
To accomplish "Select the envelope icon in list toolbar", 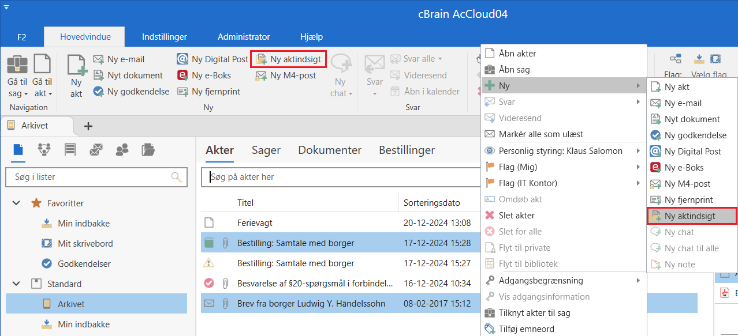I will pos(95,150).
